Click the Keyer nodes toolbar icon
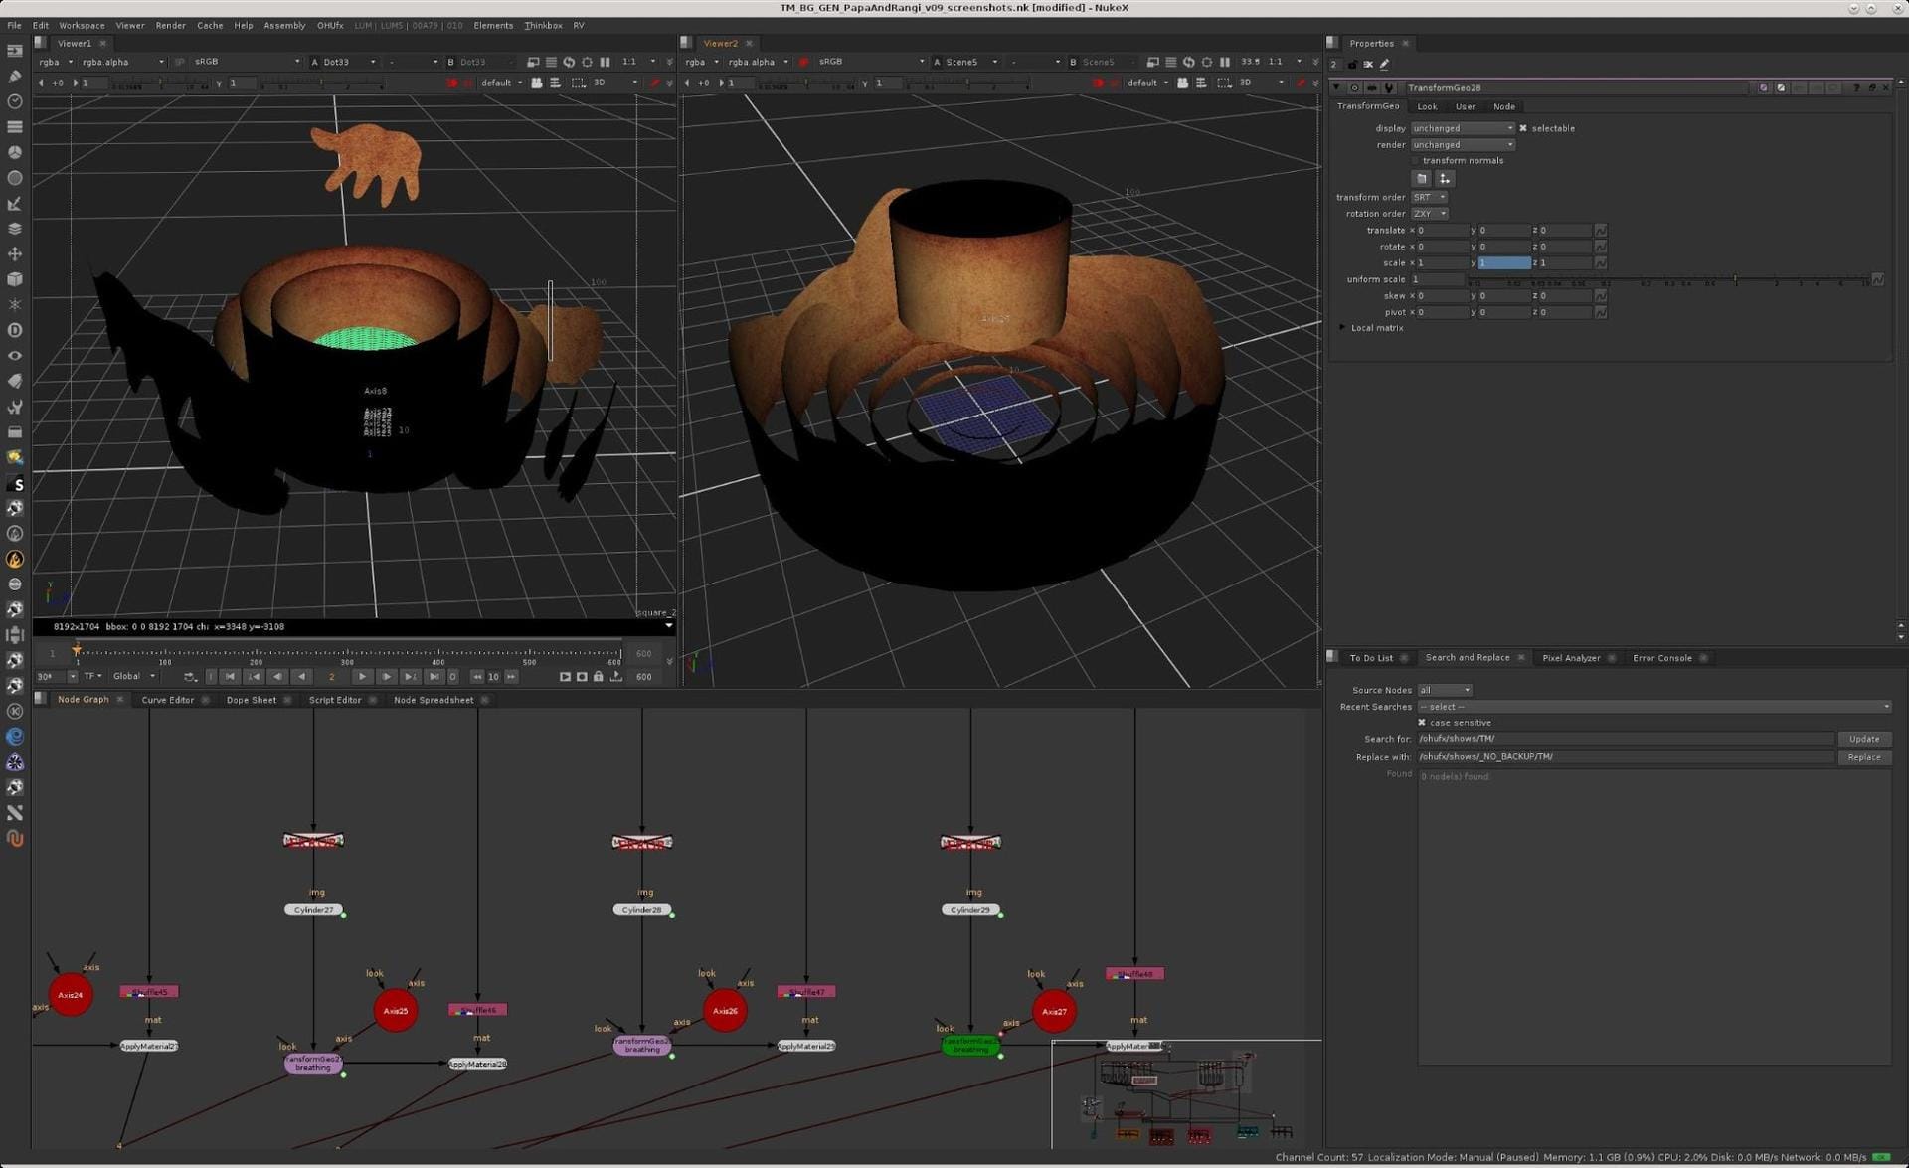Image resolution: width=1909 pixels, height=1168 pixels. pyautogui.click(x=15, y=204)
